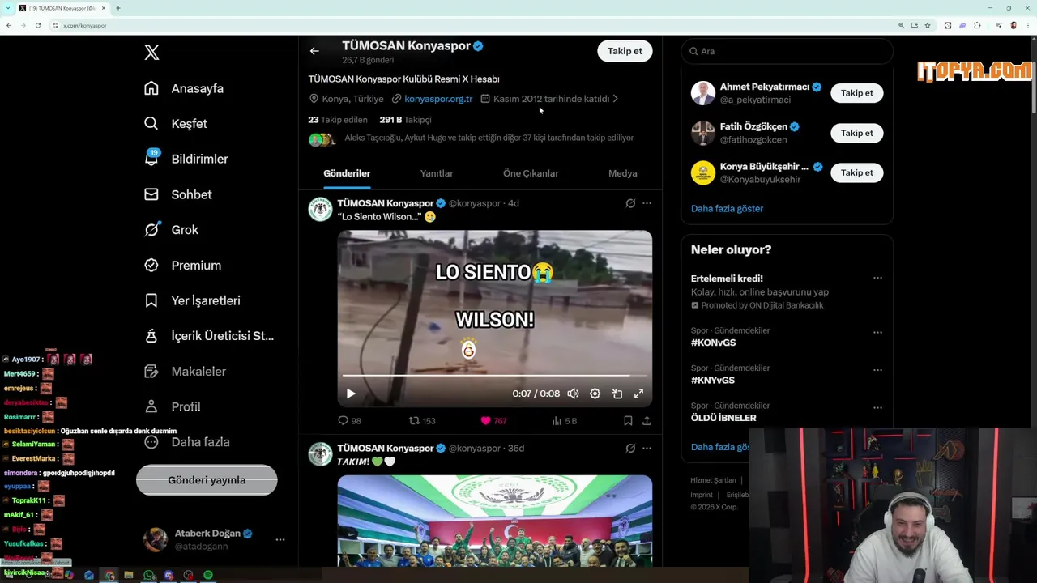Bookmark page with star icon
This screenshot has height=583, width=1037.
tap(928, 25)
